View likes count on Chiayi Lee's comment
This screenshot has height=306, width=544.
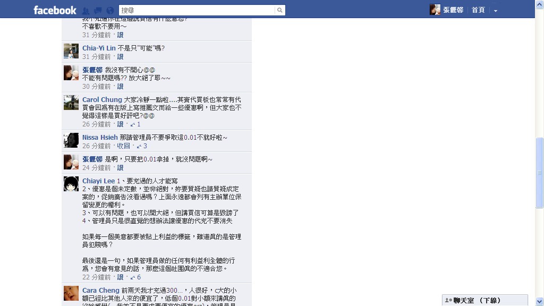point(135,277)
